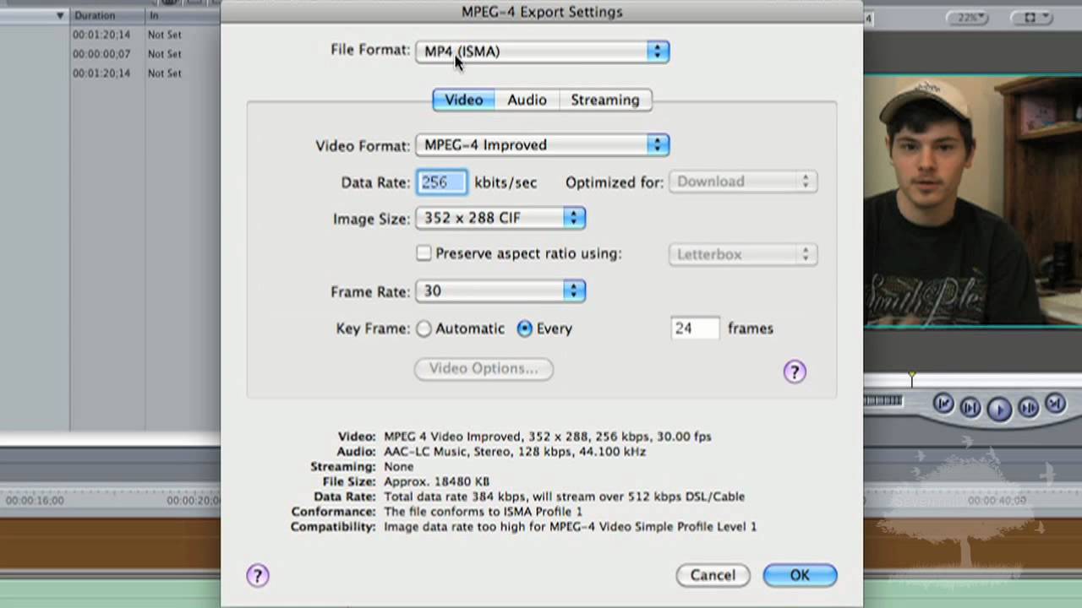The width and height of the screenshot is (1082, 608).
Task: Select the Automatic key frame option
Action: click(x=424, y=328)
